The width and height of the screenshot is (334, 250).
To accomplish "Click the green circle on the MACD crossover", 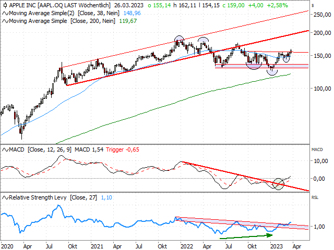I will [278, 184].
